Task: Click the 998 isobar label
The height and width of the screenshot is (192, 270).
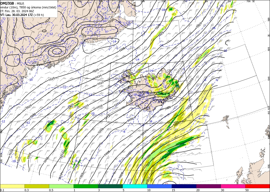Action: (156, 143)
